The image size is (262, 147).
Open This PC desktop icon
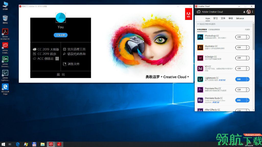point(5,6)
